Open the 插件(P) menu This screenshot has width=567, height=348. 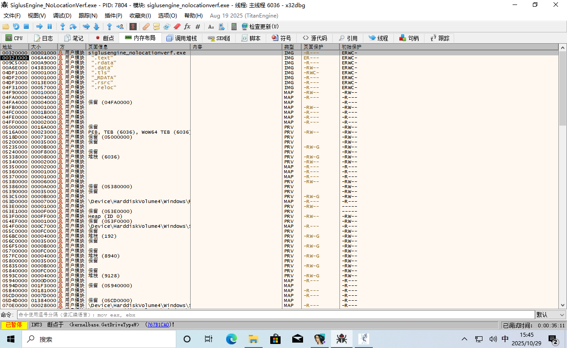coord(113,16)
